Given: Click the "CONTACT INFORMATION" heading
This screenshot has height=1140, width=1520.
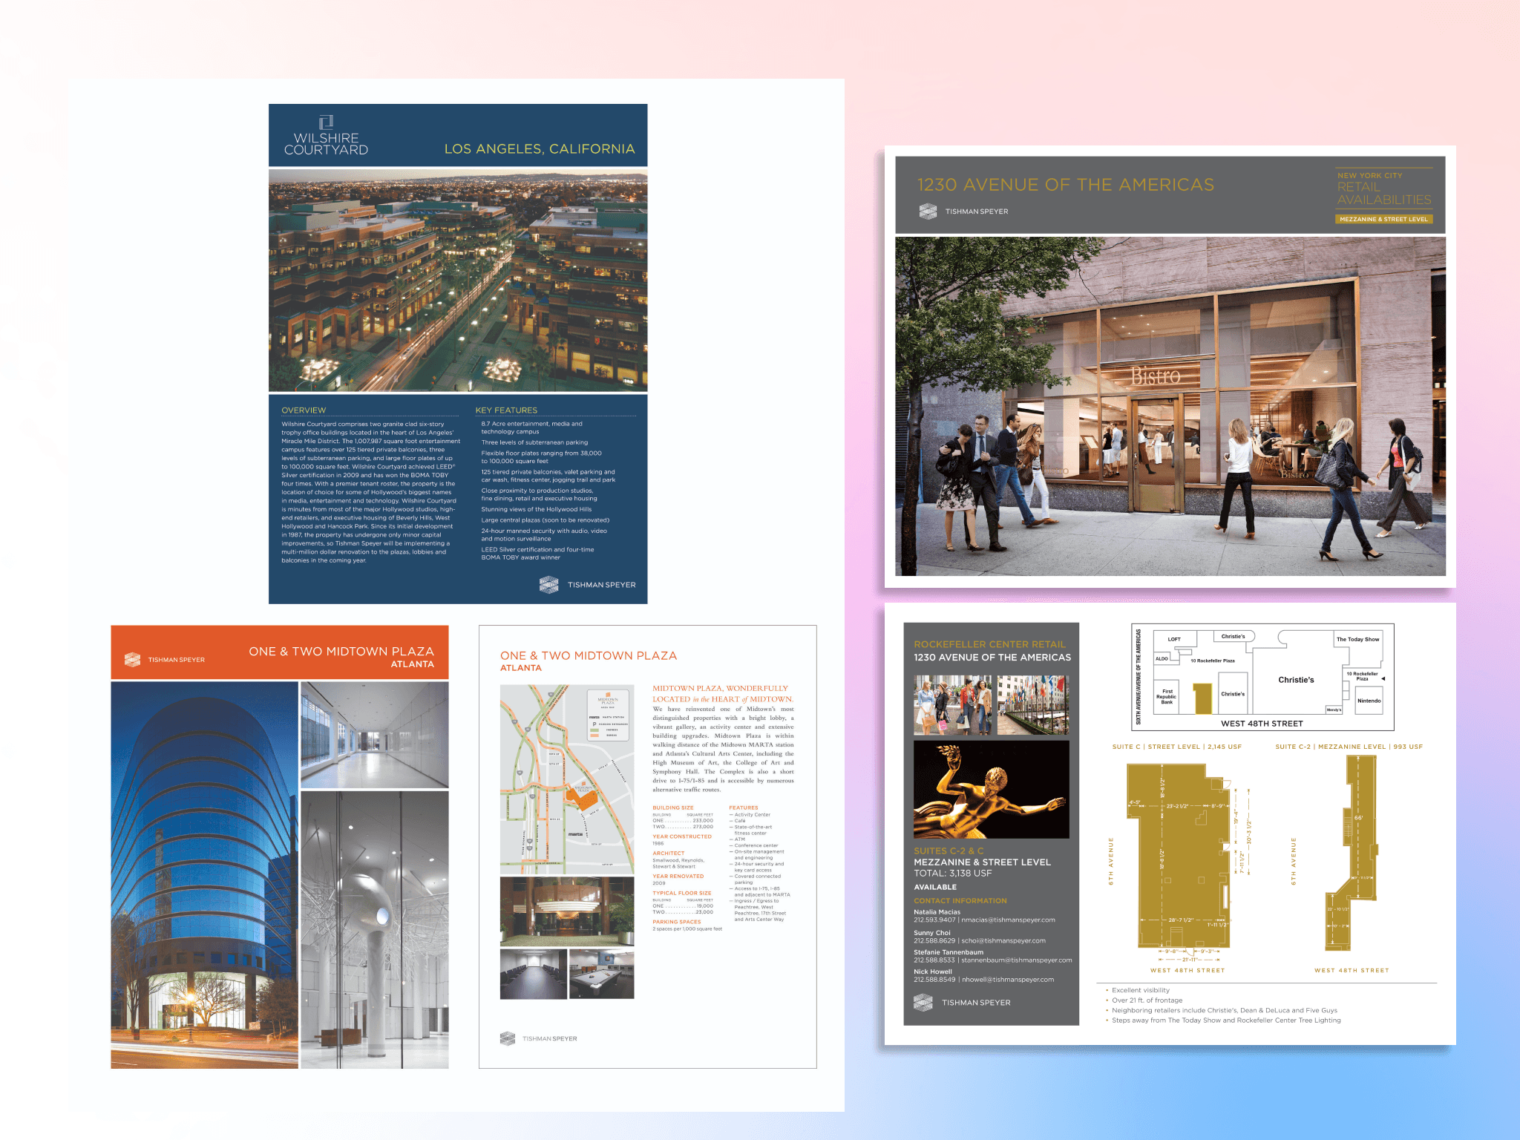Looking at the screenshot, I should [960, 901].
